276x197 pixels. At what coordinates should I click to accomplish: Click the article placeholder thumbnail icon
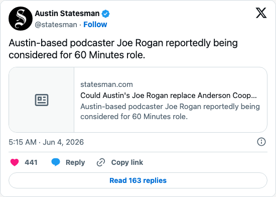42,100
